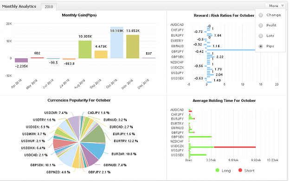Select the Pips radio option
Image resolution: width=290 pixels, height=181 pixels.
click(261, 46)
